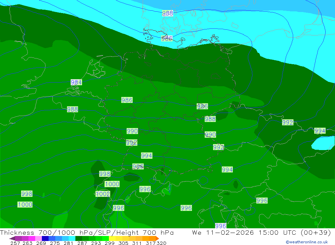Click the bright lime green swatch left of 299
The width and height of the screenshot is (335, 245).
coord(106,238)
